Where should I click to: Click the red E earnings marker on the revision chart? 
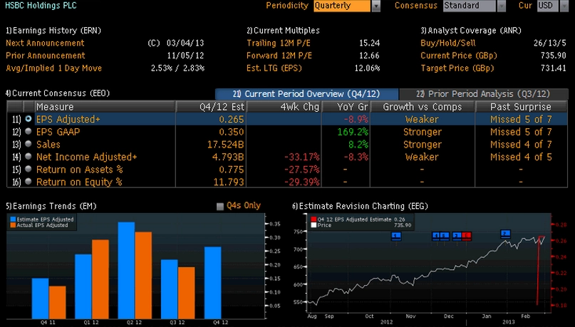(x=467, y=236)
